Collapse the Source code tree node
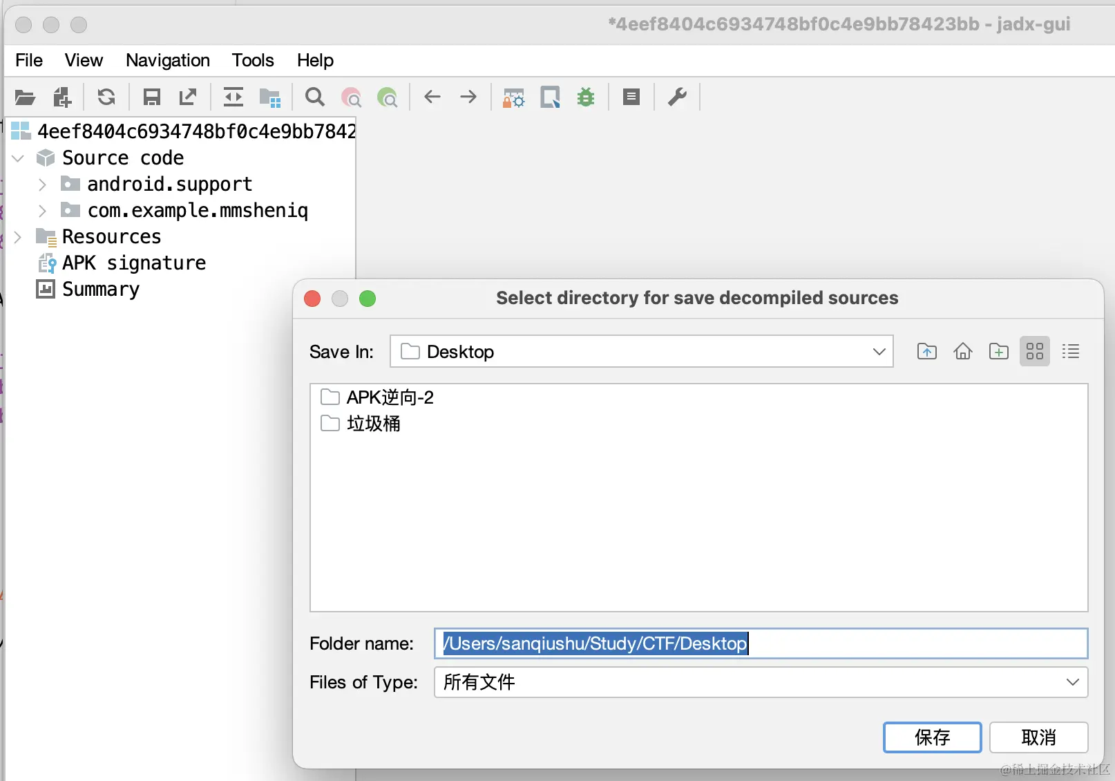The image size is (1115, 781). click(x=18, y=158)
